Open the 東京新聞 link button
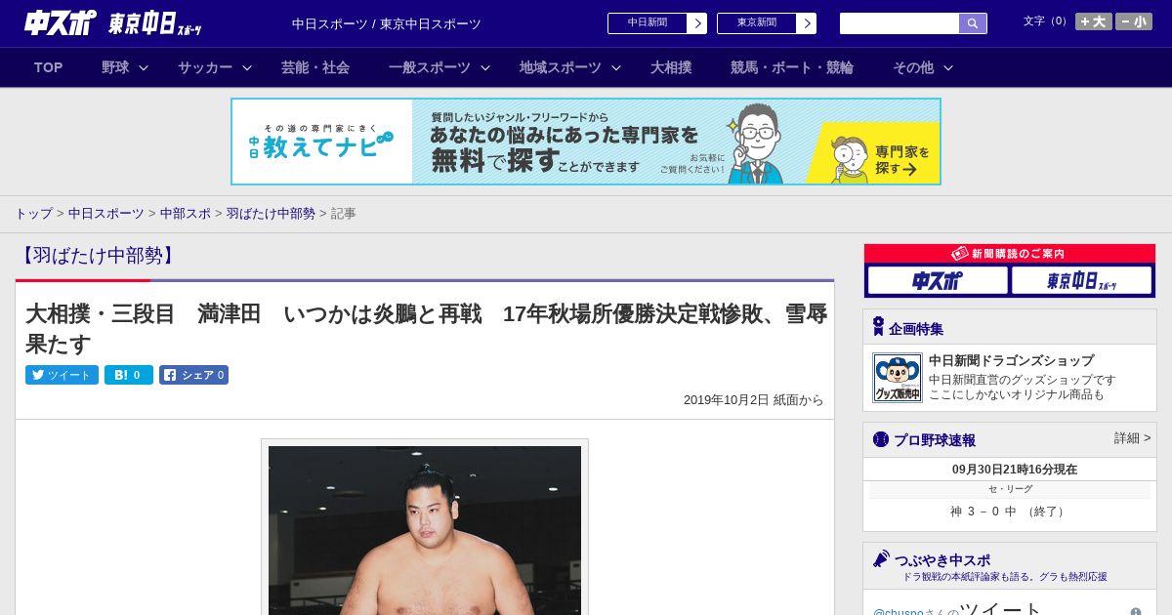Viewport: 1172px width, 615px height. pyautogui.click(x=767, y=23)
